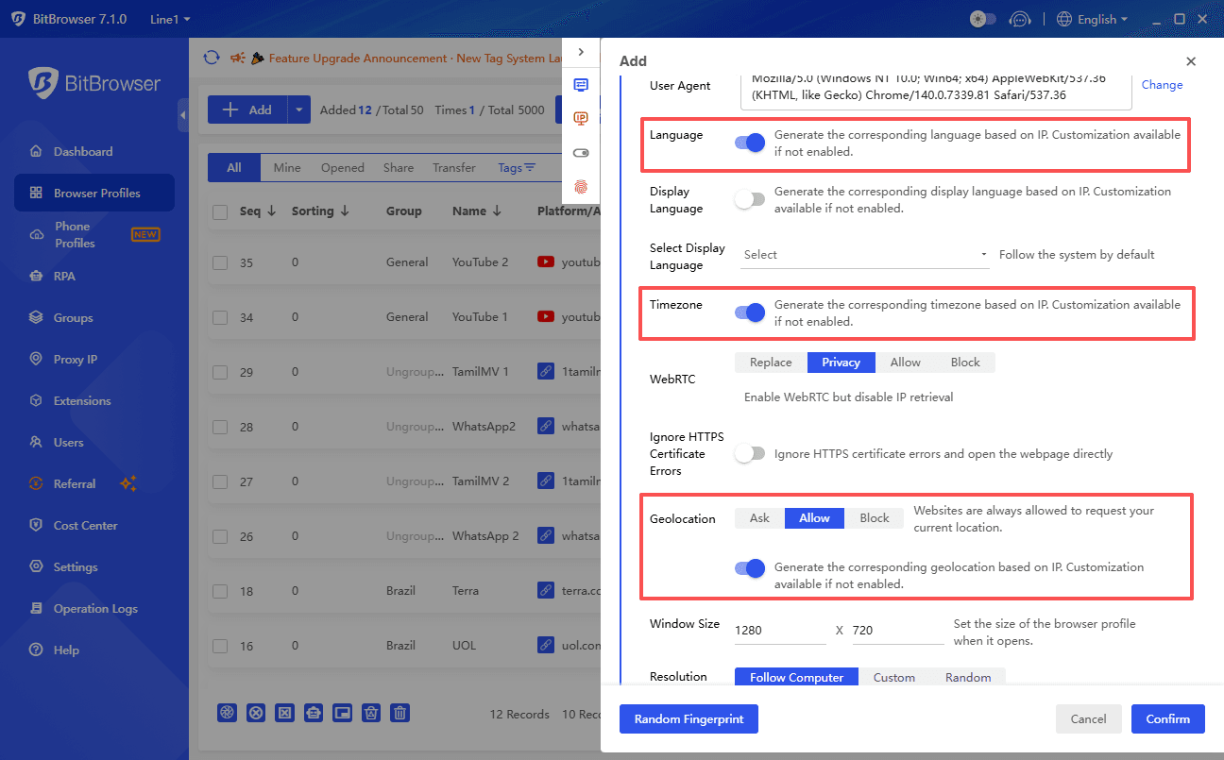The width and height of the screenshot is (1224, 760).
Task: Click the Change link for User Agent
Action: (x=1162, y=85)
